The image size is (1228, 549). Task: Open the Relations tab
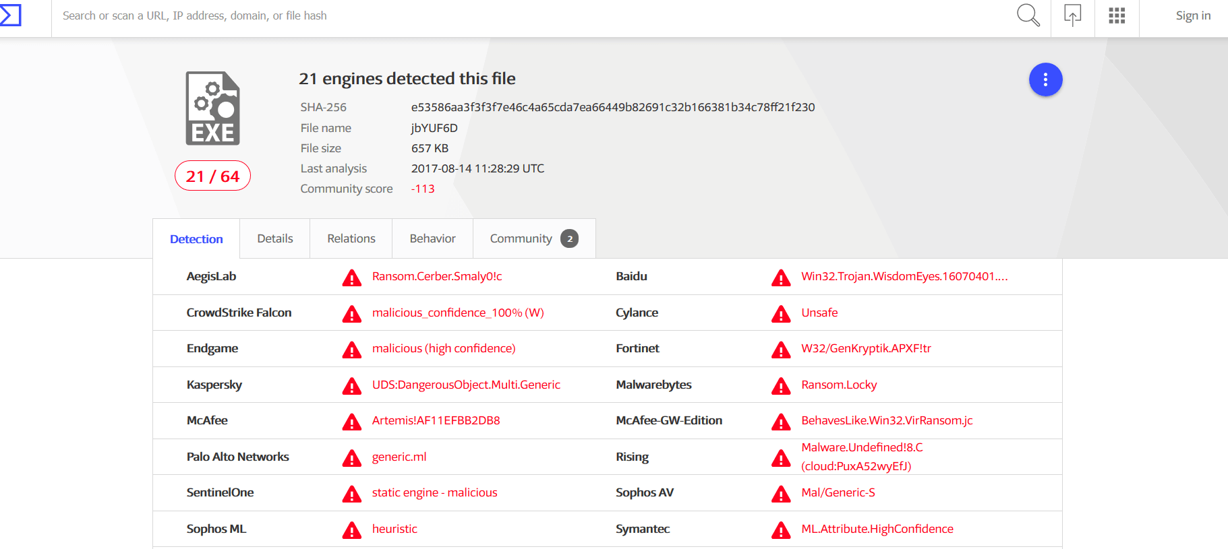[x=351, y=238]
